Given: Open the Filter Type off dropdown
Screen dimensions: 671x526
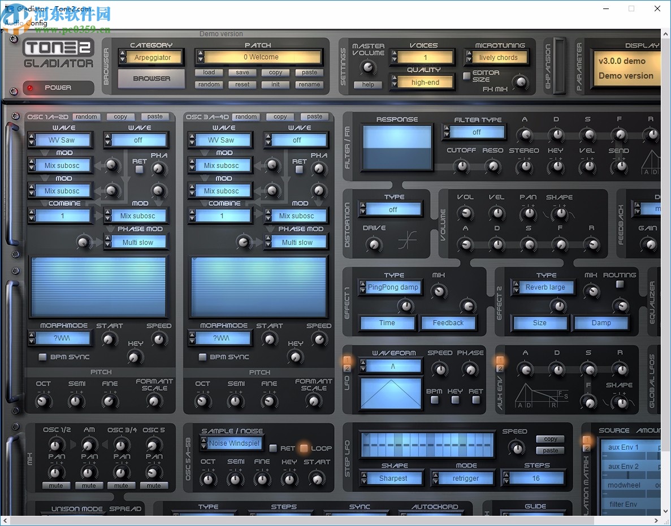Looking at the screenshot, I should pyautogui.click(x=474, y=132).
